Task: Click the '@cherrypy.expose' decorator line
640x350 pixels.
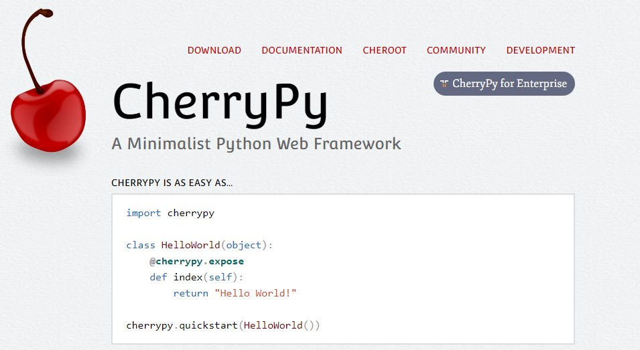Action: [197, 261]
